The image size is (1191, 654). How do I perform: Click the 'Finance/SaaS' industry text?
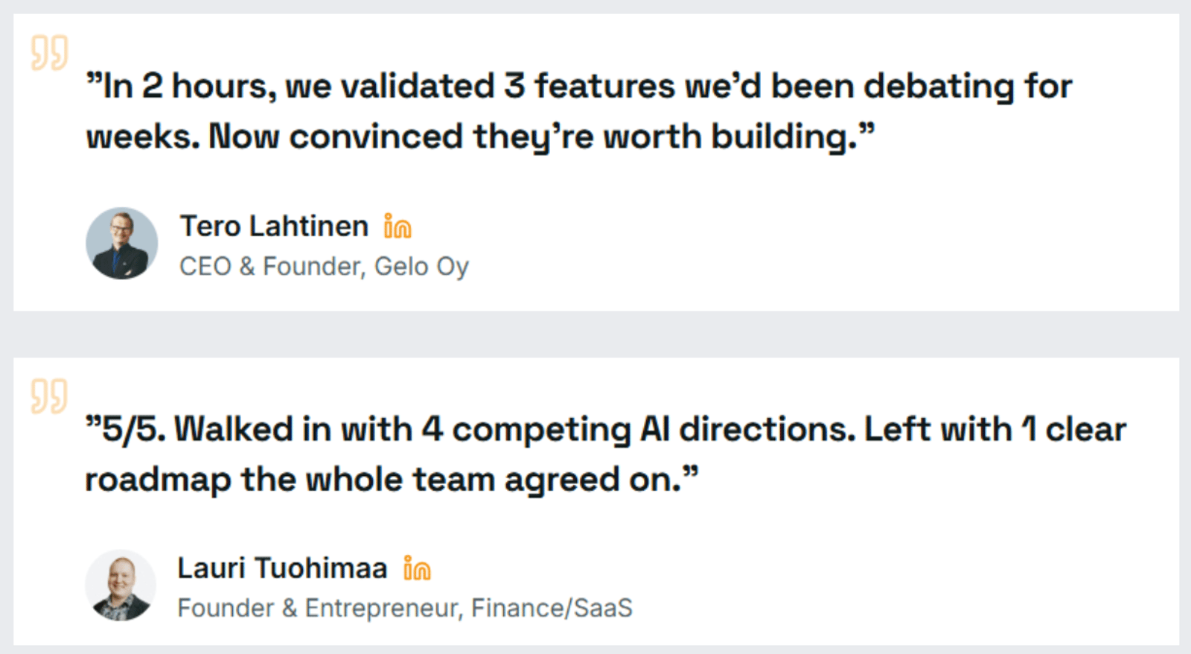552,609
